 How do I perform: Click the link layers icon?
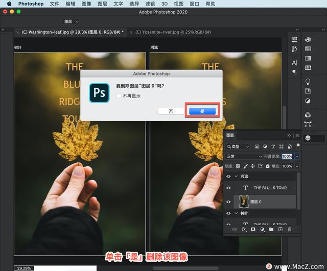235,229
